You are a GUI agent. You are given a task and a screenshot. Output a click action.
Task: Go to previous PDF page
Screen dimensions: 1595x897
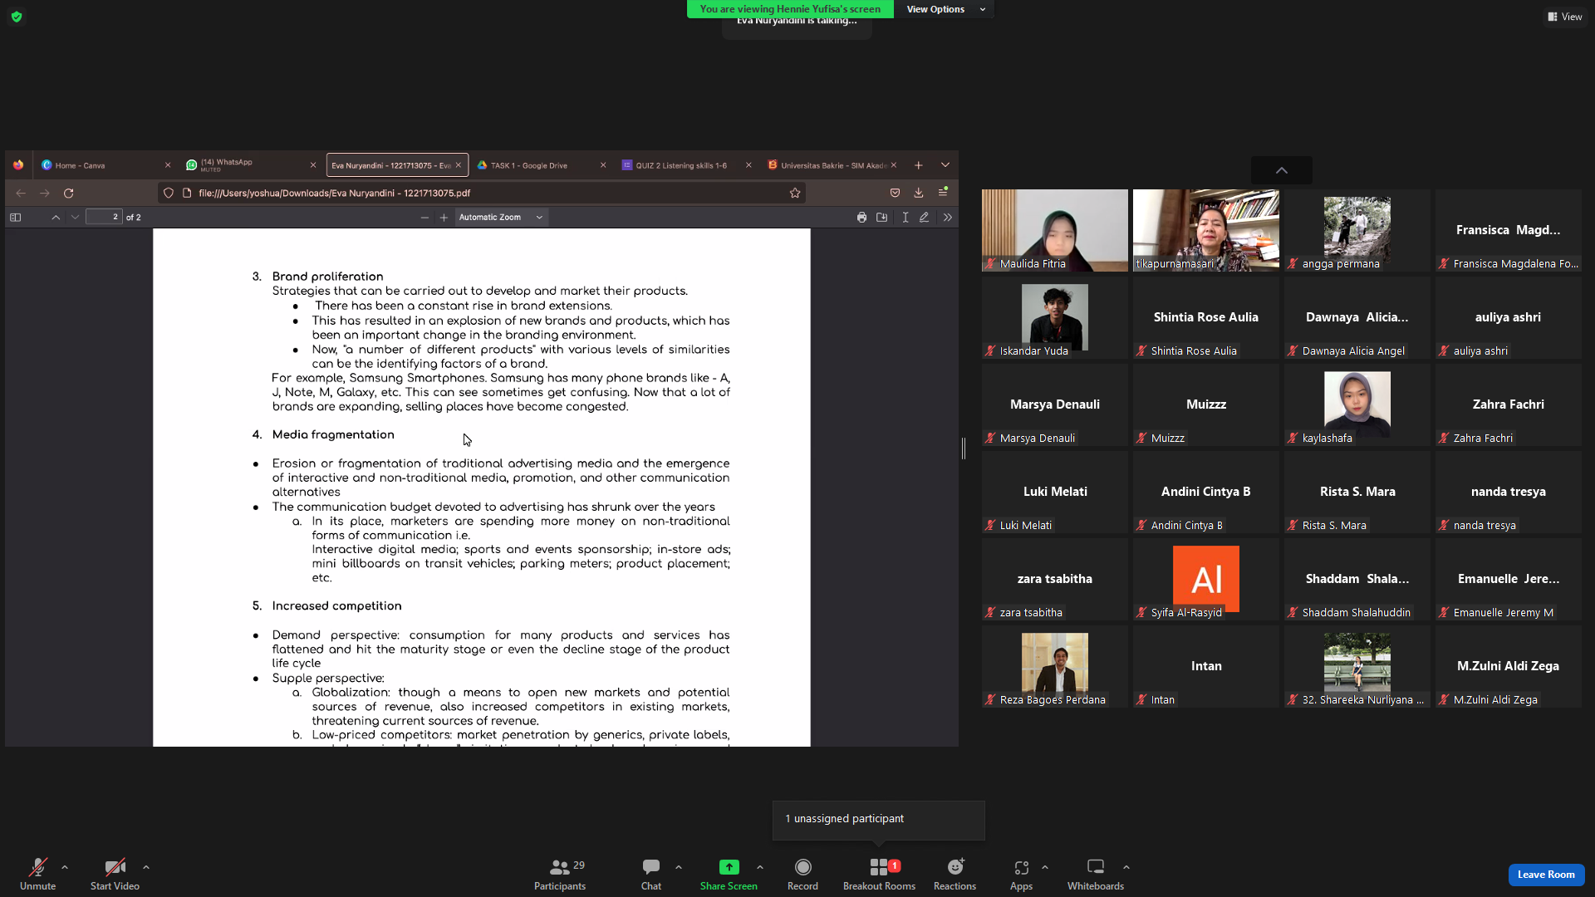point(56,218)
